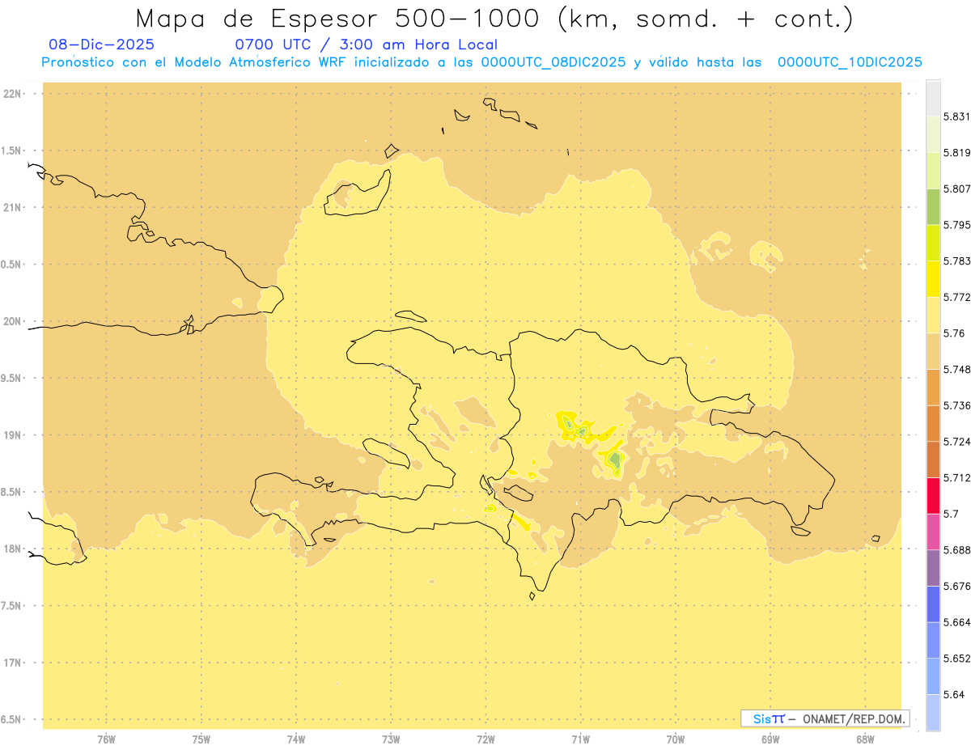Pick the orange swatch between 5.748 and 5.736

[x=933, y=387]
